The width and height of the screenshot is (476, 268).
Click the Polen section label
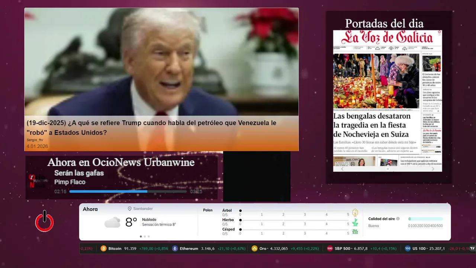(x=208, y=210)
